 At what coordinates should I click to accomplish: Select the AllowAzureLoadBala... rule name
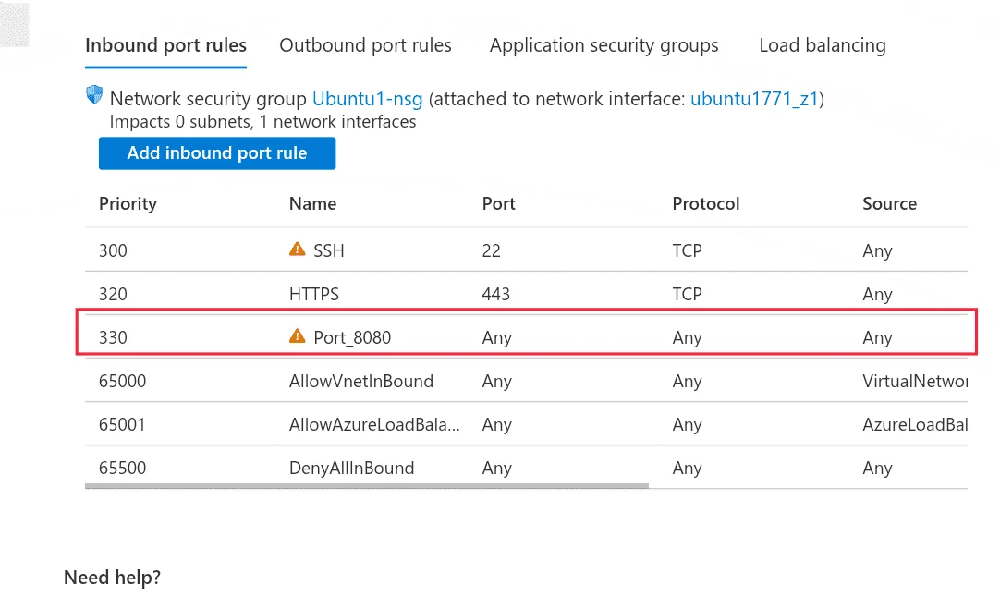[374, 424]
